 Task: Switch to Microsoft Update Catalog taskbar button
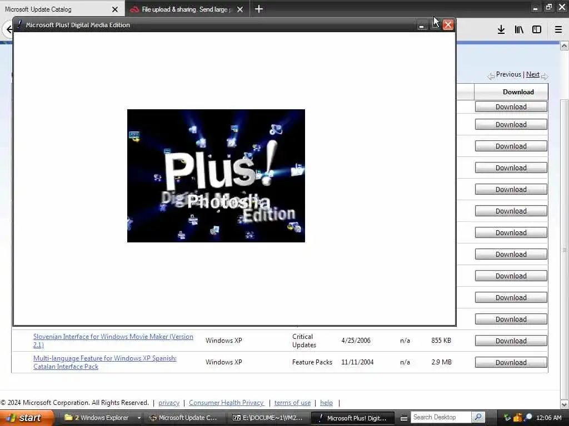184,418
